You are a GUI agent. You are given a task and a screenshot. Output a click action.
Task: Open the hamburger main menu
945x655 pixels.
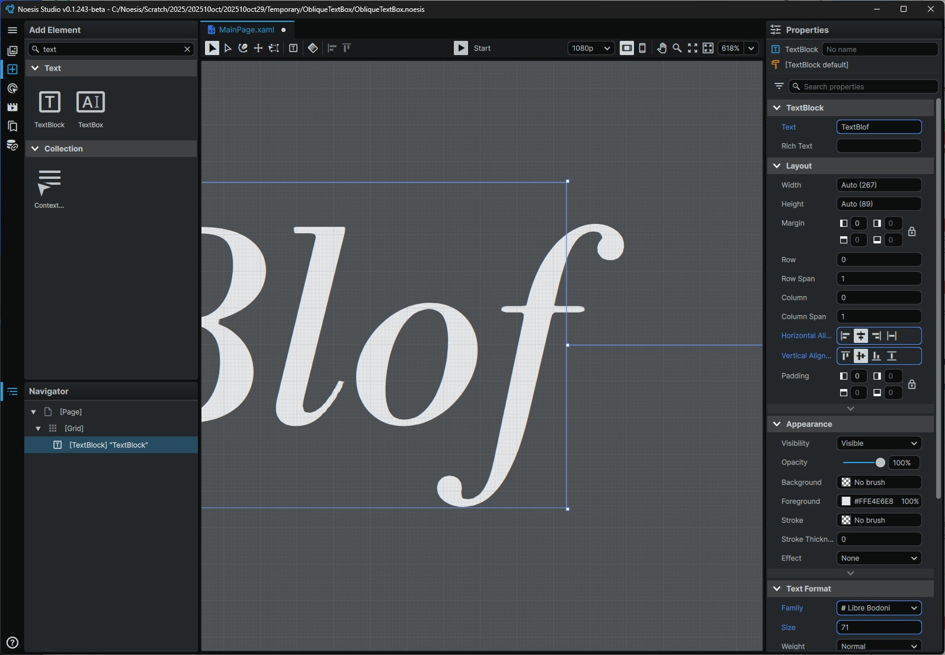click(x=12, y=30)
